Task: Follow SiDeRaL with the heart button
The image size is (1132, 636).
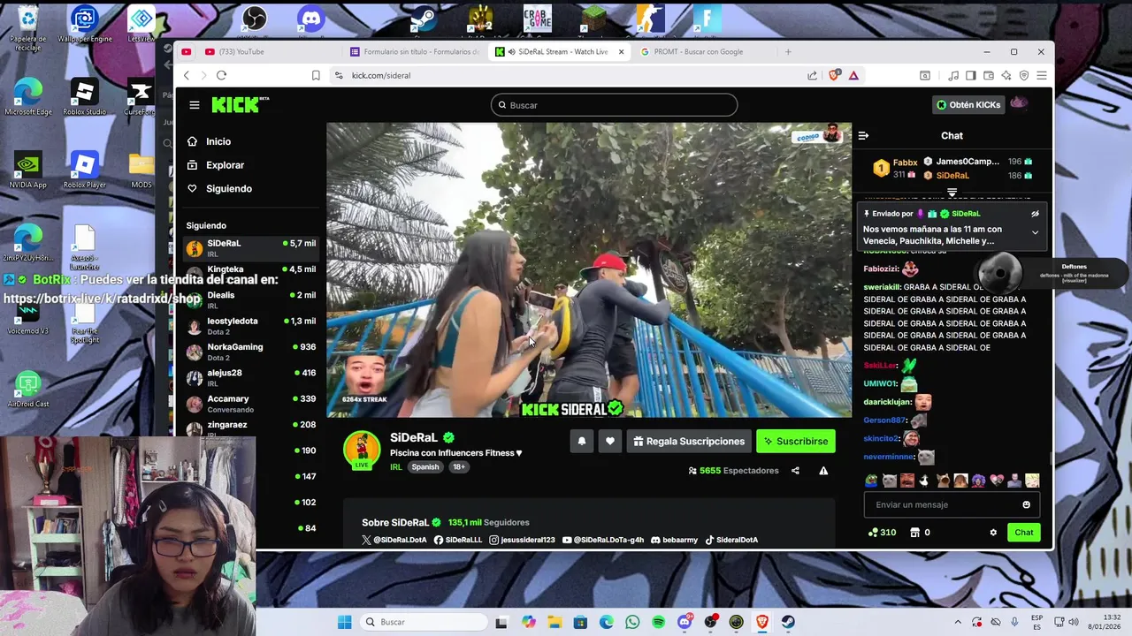Action: tap(609, 441)
